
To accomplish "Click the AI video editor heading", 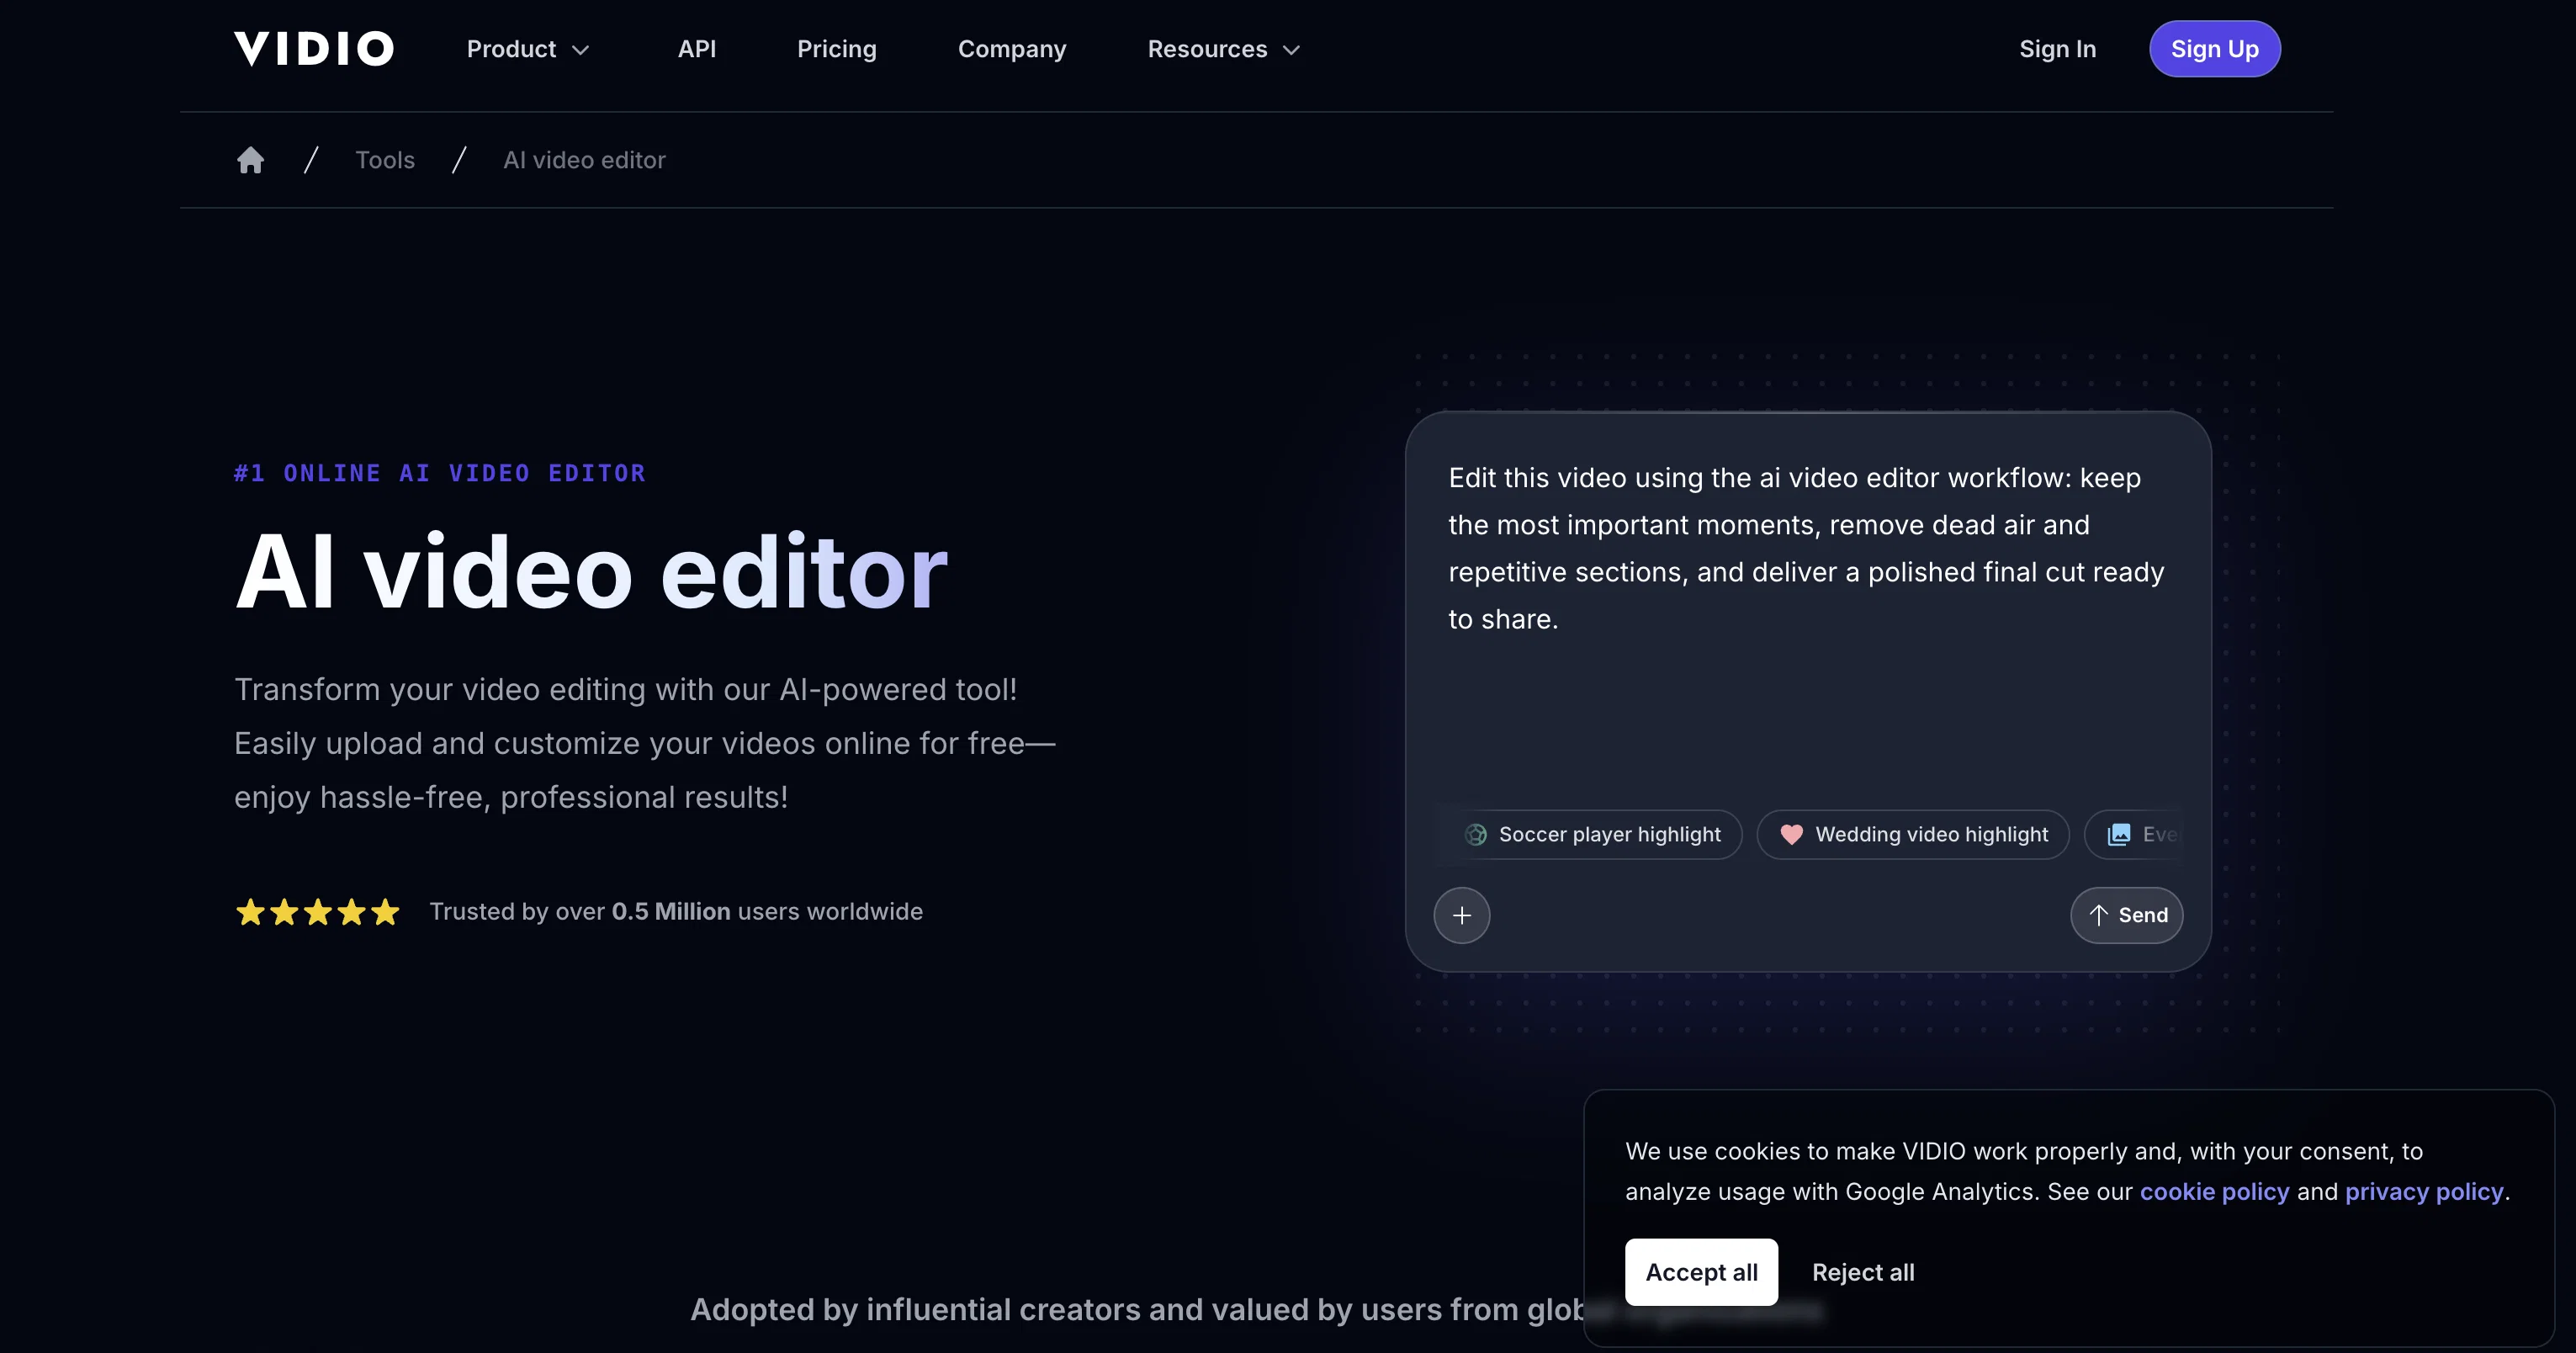I will pos(591,571).
